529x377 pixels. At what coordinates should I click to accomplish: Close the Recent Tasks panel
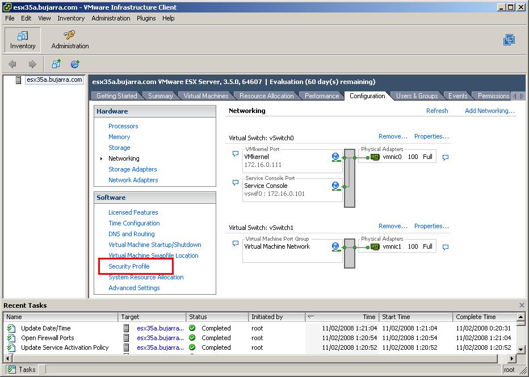522,305
